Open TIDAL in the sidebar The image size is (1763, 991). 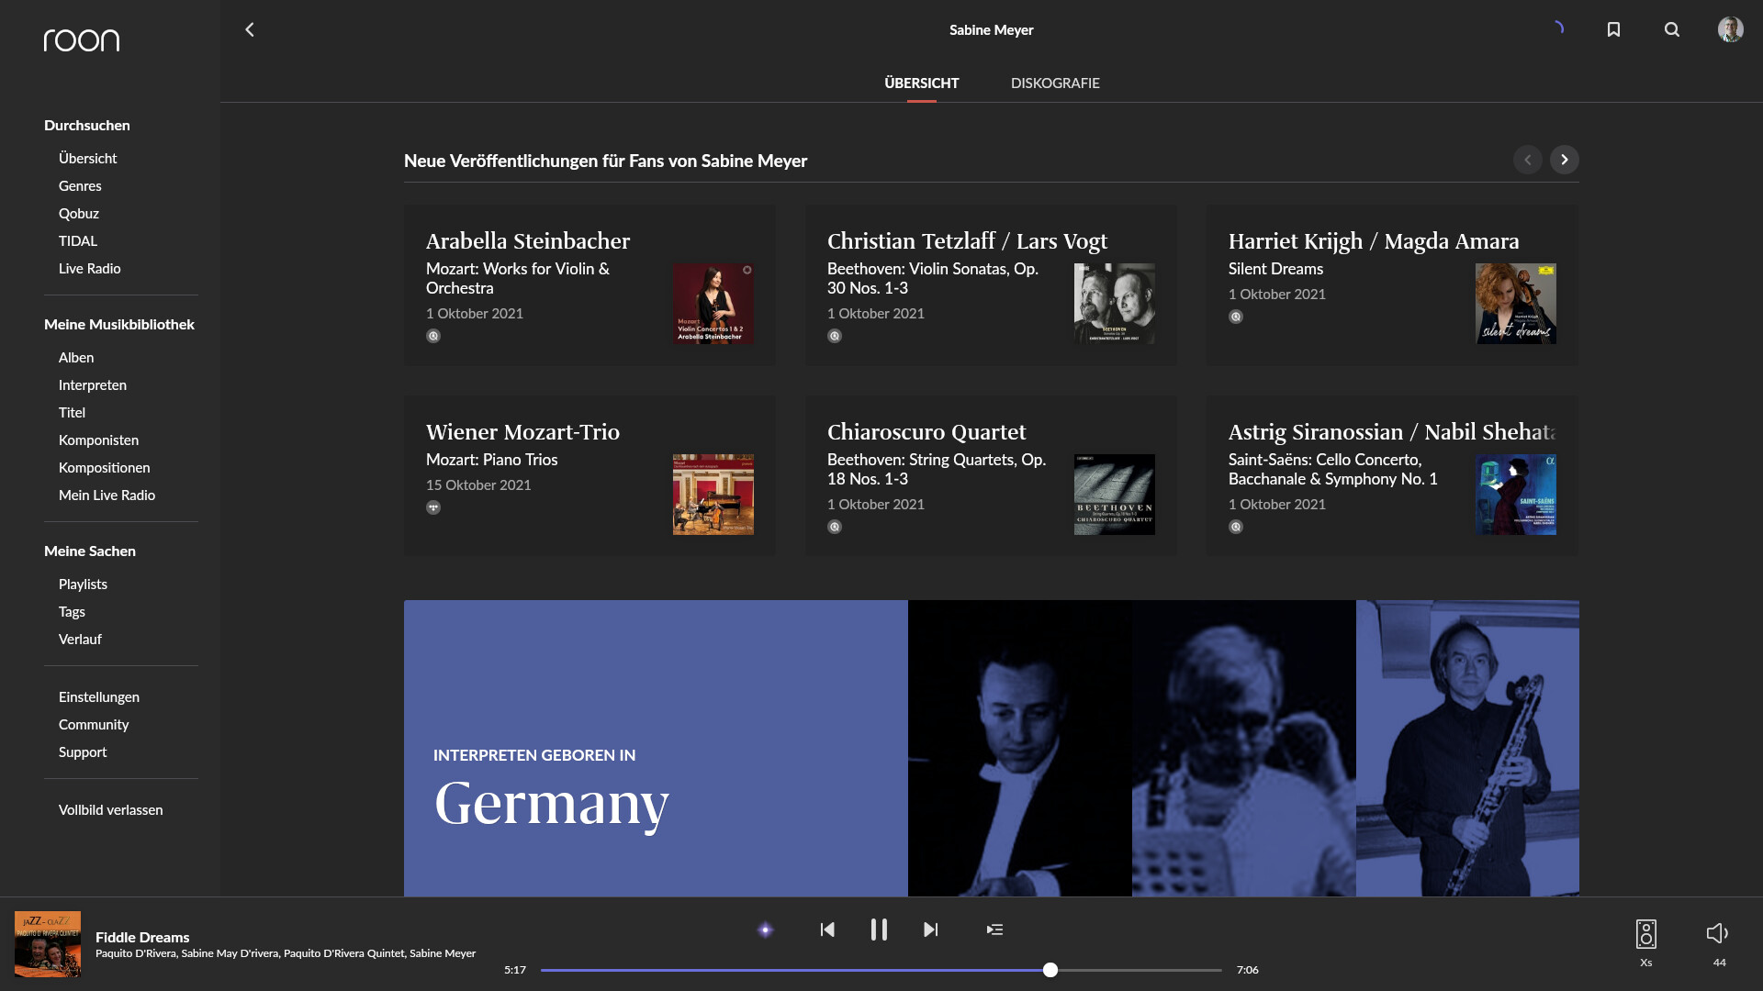(78, 240)
